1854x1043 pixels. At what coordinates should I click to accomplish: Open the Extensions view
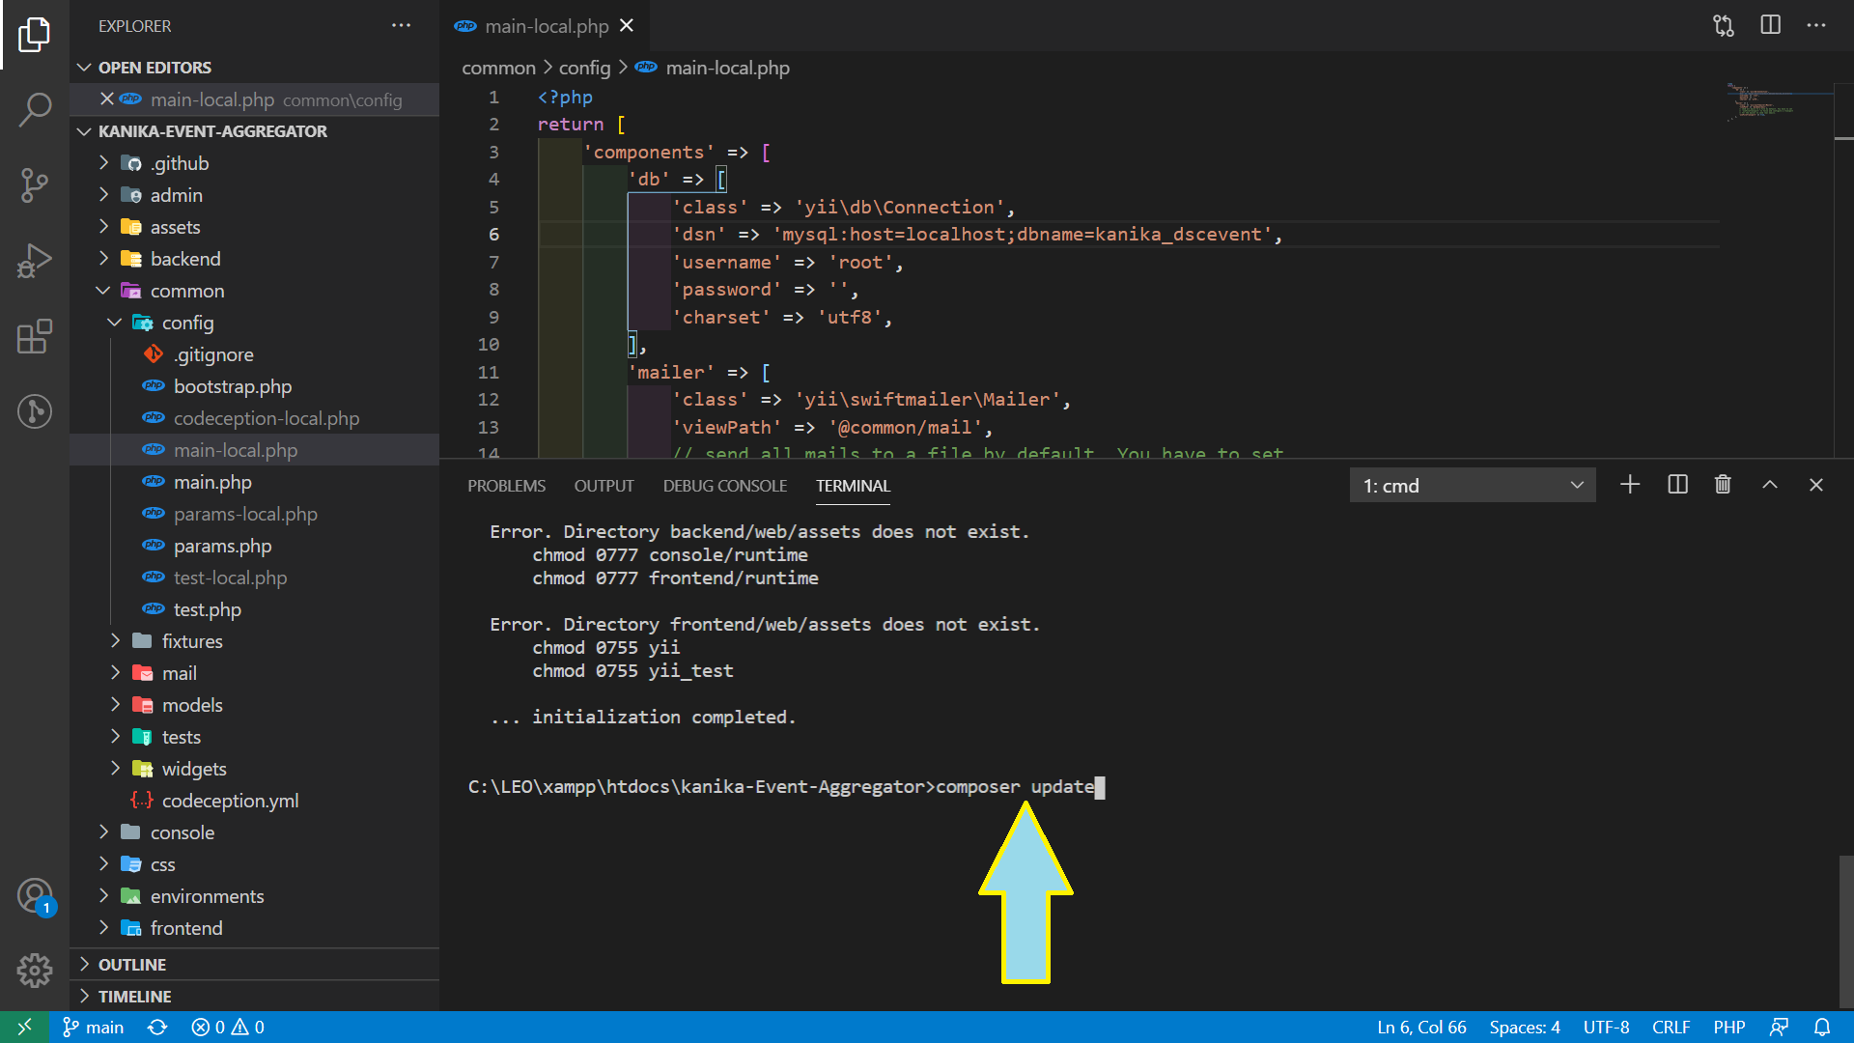pyautogui.click(x=35, y=336)
